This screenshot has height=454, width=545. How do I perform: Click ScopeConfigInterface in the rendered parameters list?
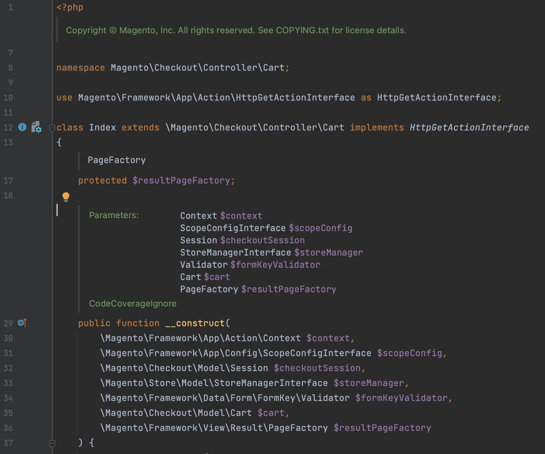[233, 228]
